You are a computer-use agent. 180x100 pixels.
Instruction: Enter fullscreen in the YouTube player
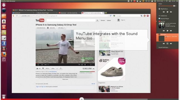coord(93,65)
